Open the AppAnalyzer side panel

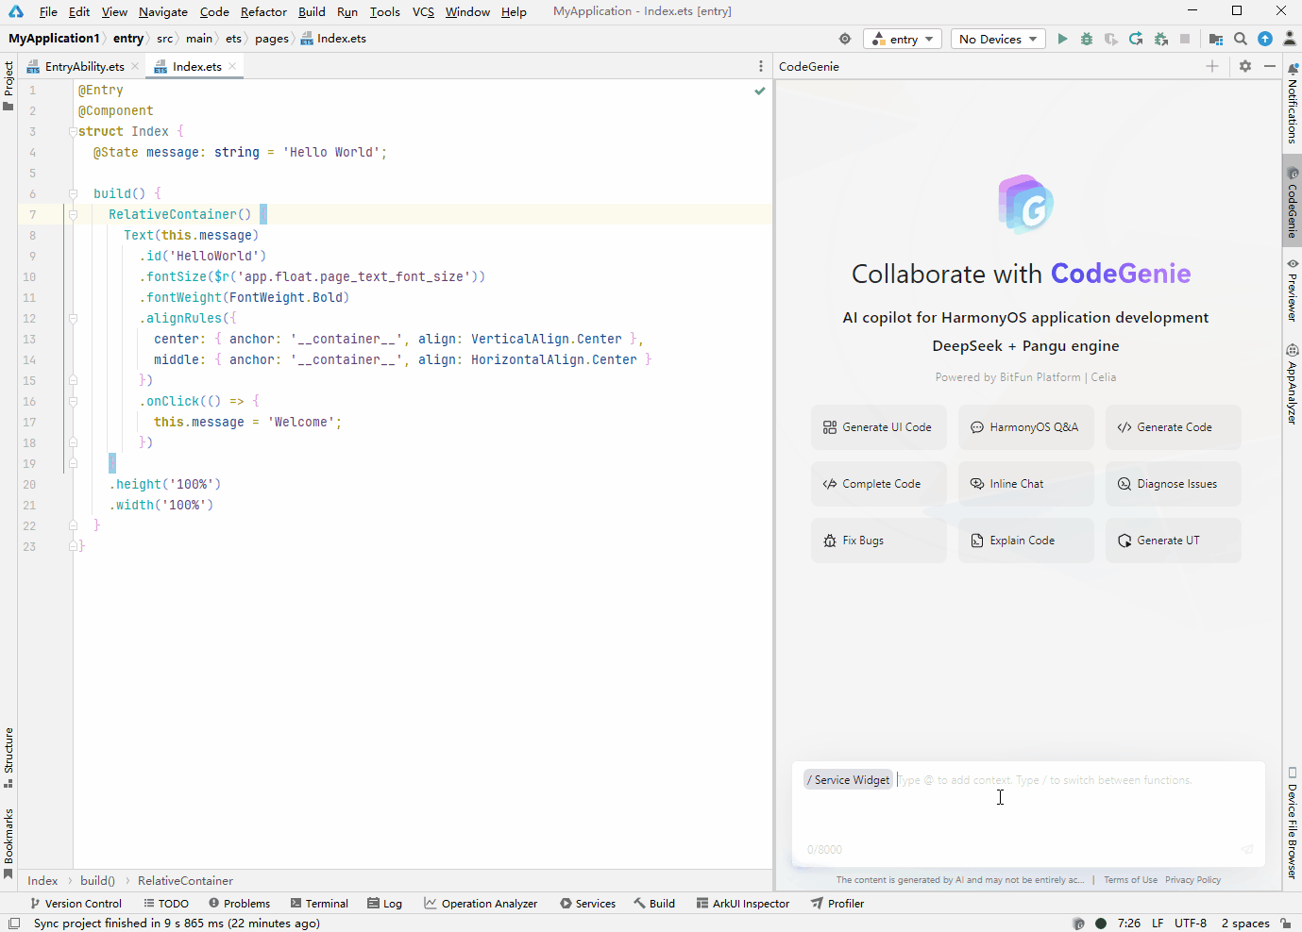(x=1293, y=384)
